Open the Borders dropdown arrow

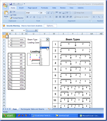42,17
